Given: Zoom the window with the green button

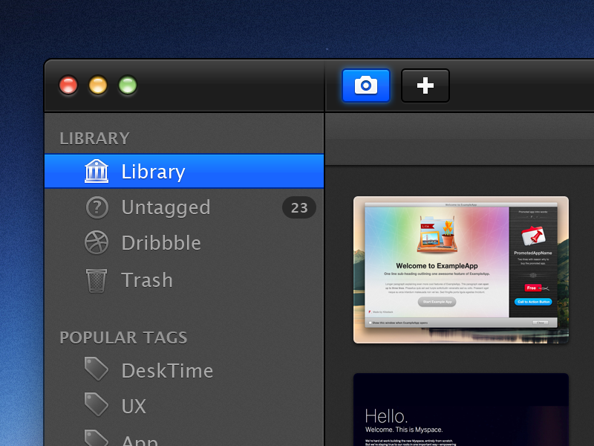Looking at the screenshot, I should pyautogui.click(x=128, y=85).
